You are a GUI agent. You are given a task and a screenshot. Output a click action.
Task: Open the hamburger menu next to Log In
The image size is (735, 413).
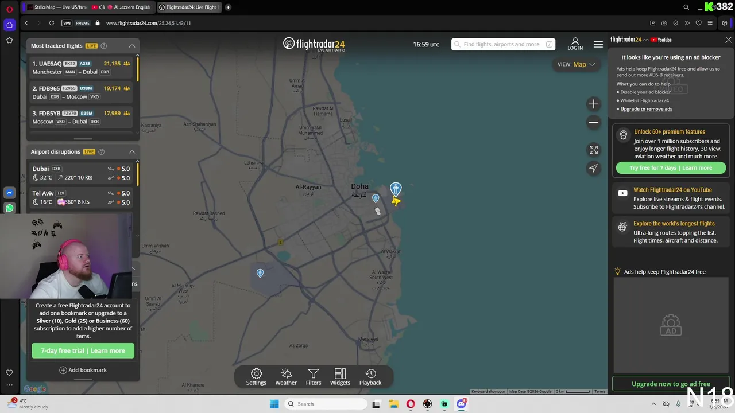click(598, 44)
